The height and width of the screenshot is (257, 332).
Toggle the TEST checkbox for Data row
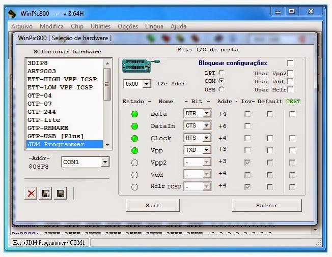[292, 114]
